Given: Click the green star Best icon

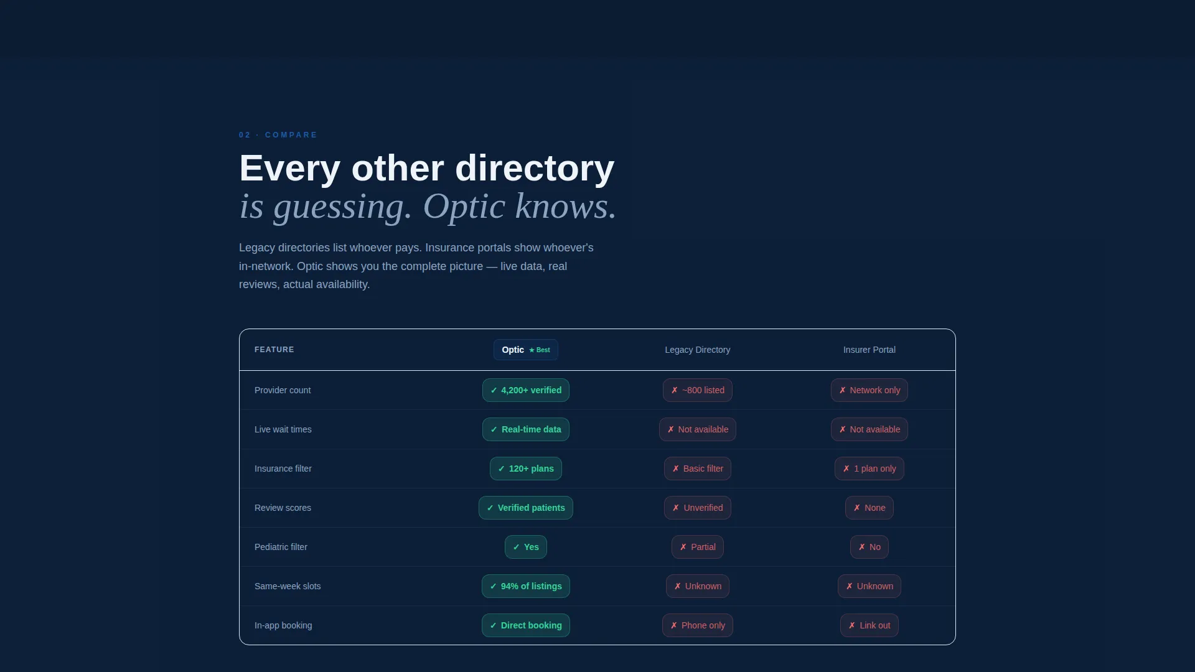Looking at the screenshot, I should (x=540, y=350).
